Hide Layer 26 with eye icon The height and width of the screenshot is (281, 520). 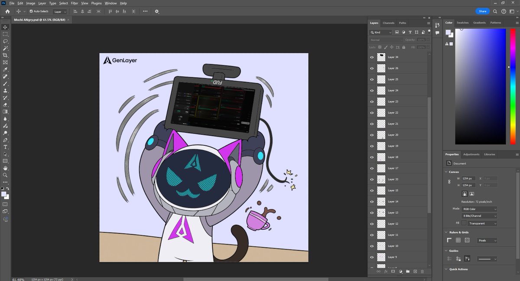point(372,69)
